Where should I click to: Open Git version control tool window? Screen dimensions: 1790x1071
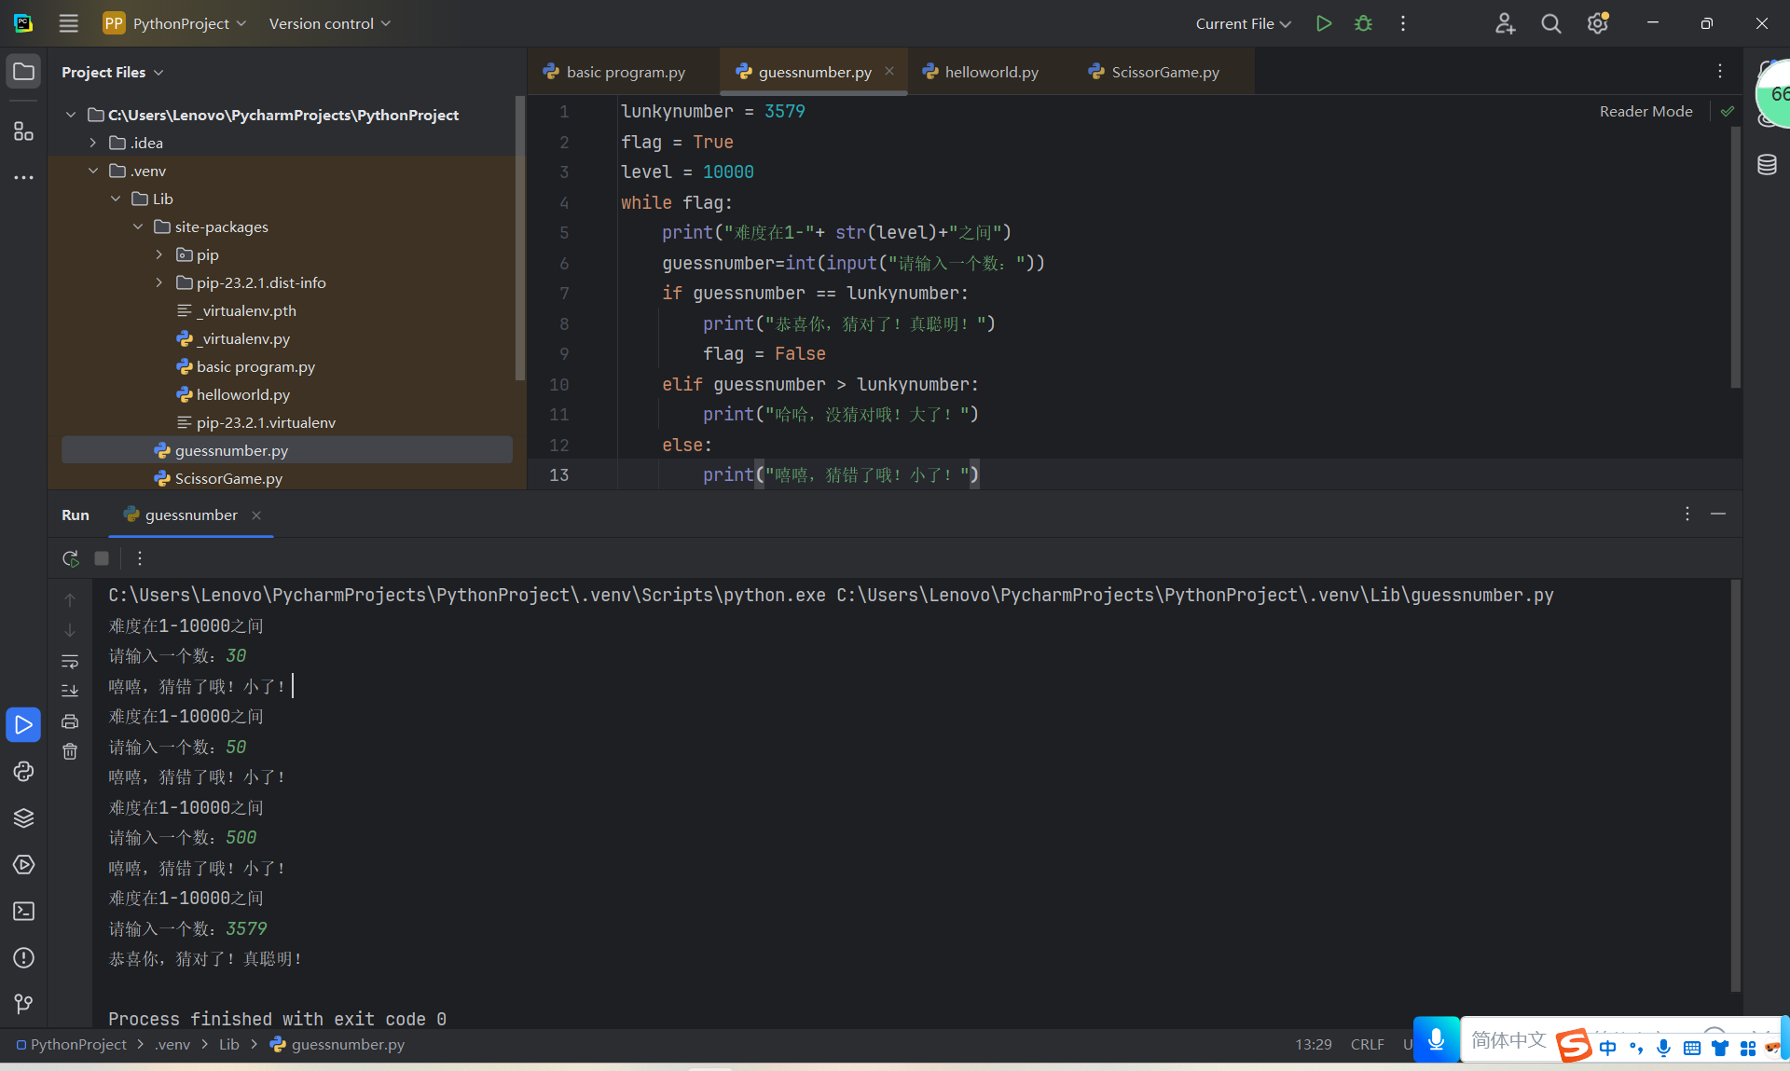point(23,1004)
